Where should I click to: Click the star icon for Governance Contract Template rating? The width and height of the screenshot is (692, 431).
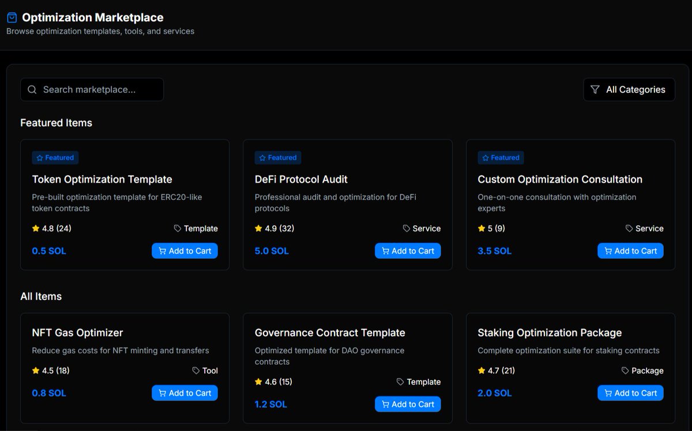258,381
